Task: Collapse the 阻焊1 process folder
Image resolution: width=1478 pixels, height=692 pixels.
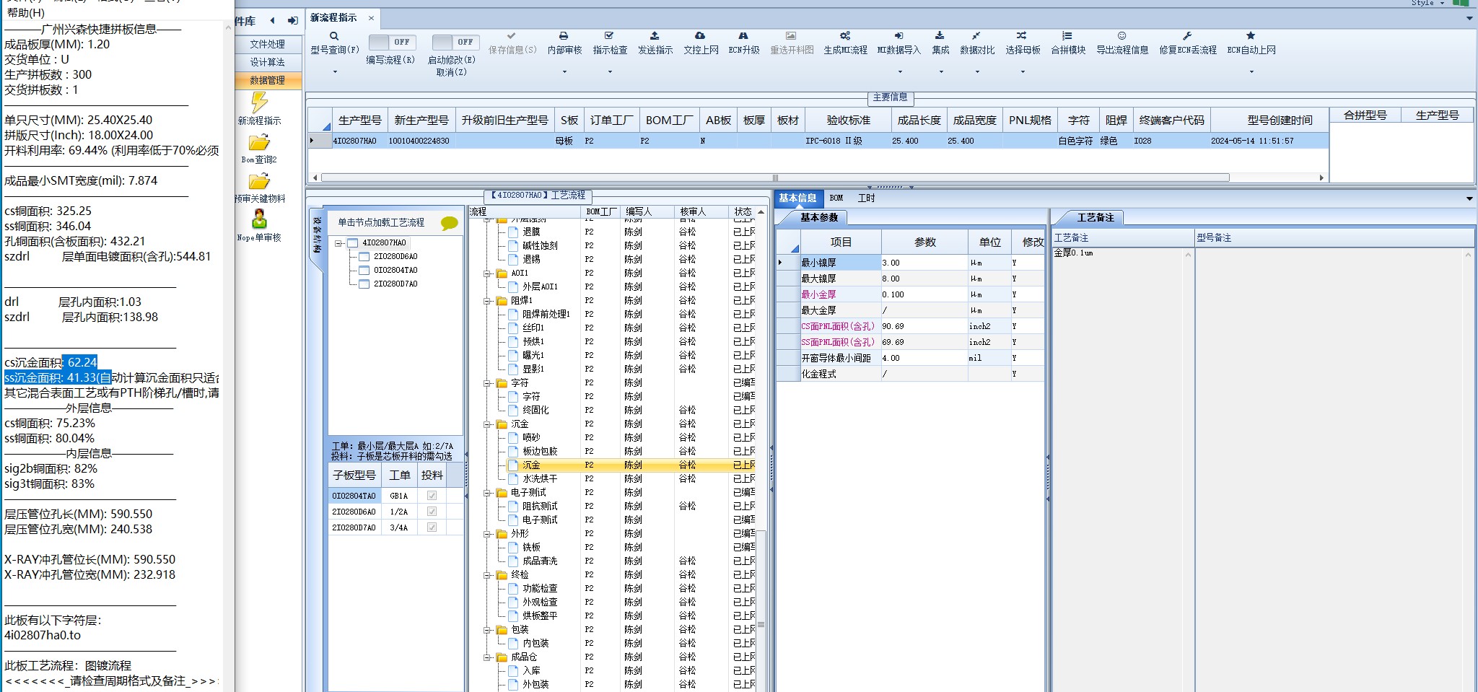Action: tap(488, 301)
